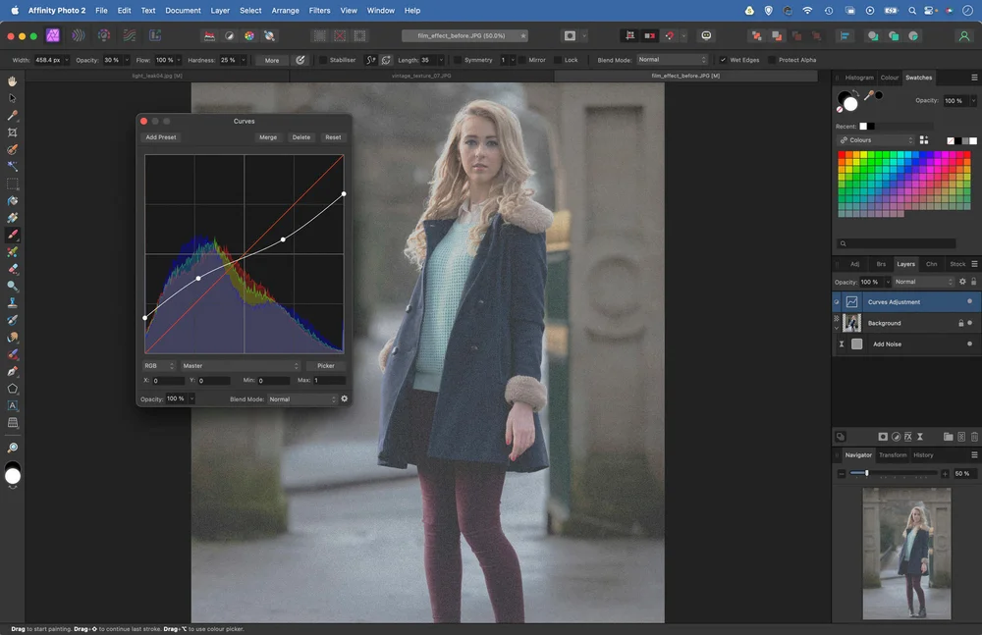
Task: Open the Master channel dropdown in Curves
Action: (x=242, y=366)
